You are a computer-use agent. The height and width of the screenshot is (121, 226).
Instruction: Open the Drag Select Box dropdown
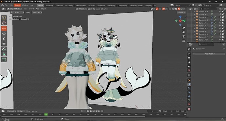[x=37, y=12]
